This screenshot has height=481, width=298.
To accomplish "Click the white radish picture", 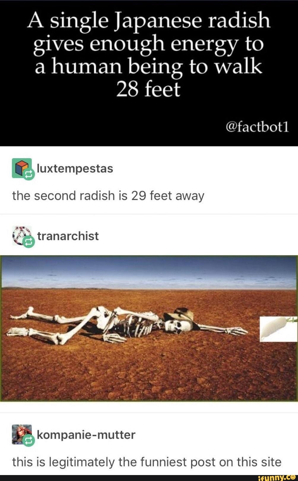I will pos(278,329).
